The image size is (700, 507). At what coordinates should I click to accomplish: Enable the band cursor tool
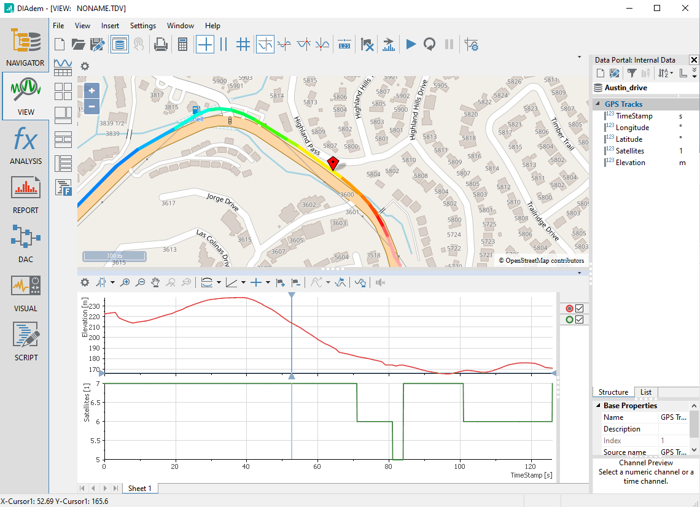coord(224,44)
